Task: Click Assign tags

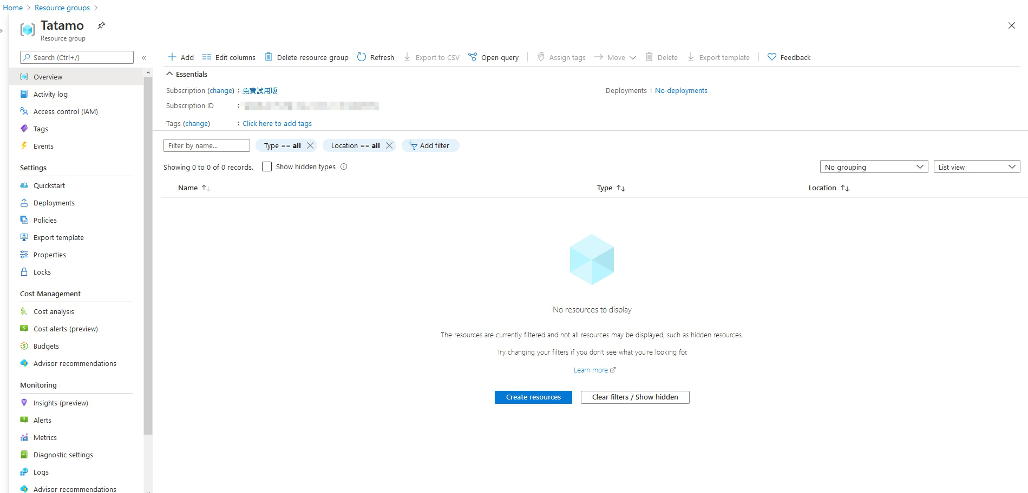Action: tap(561, 57)
